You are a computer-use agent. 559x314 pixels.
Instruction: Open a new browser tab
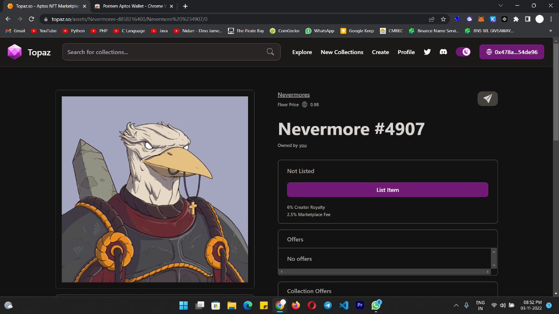coord(185,6)
